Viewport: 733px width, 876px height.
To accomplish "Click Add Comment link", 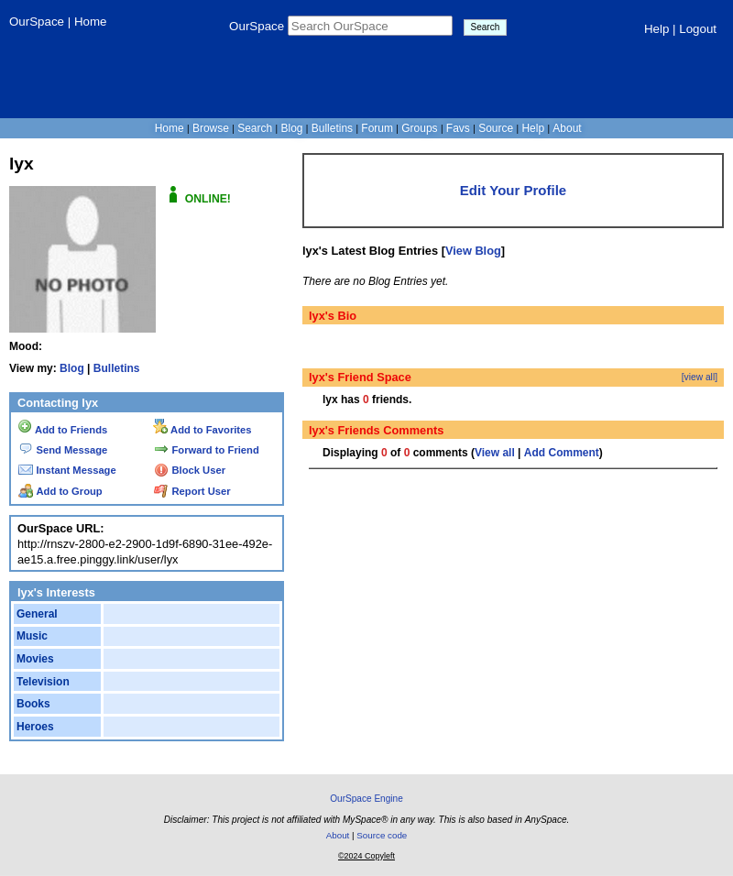I will 561,453.
